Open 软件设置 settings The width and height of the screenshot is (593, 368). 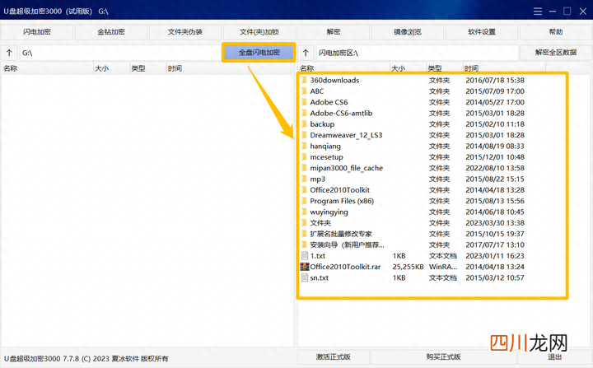pos(482,32)
